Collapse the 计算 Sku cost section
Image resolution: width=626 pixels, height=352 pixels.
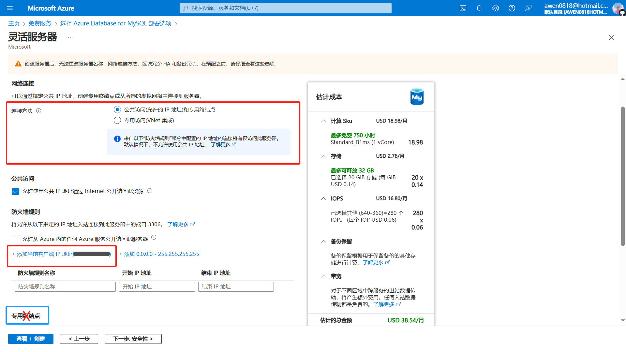[323, 121]
